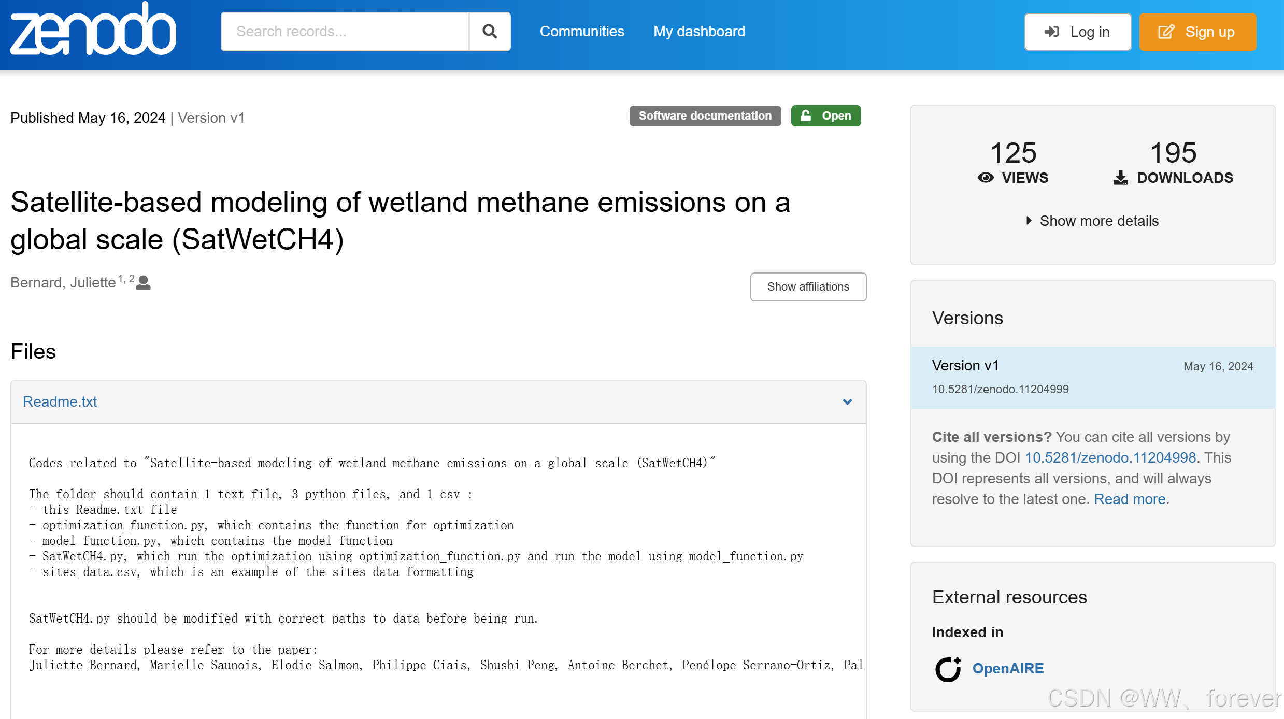Screen dimensions: 1284x719
Task: Click the OpenAIRE circular logo icon
Action: coord(948,669)
